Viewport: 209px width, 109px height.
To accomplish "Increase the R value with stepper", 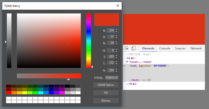I will 117,30.
